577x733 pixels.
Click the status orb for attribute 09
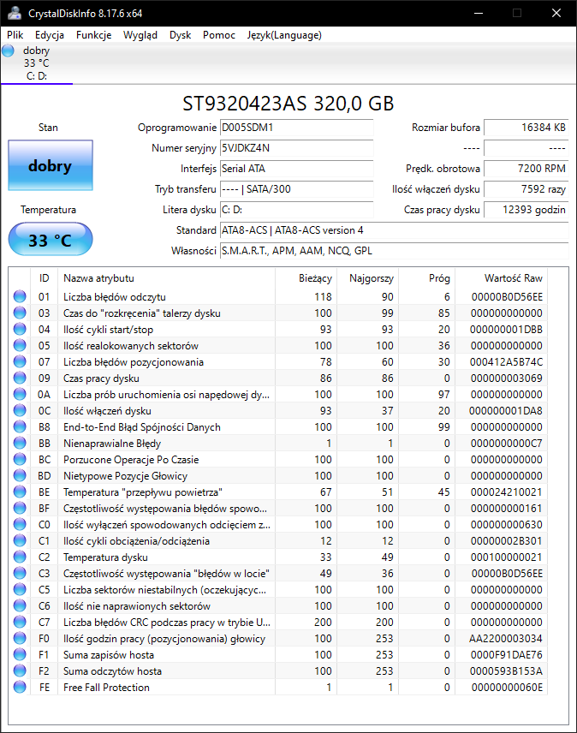[20, 378]
